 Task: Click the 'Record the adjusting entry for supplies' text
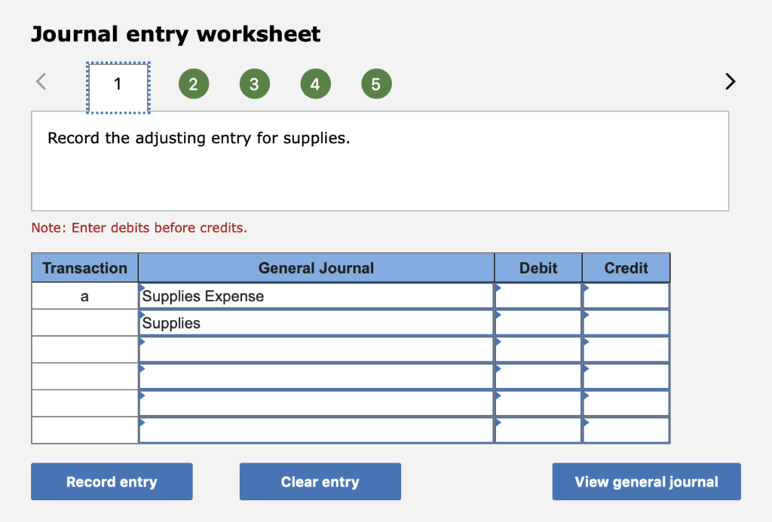[199, 139]
